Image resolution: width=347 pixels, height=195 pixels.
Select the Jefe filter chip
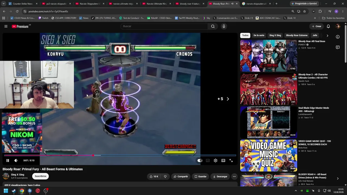315,35
